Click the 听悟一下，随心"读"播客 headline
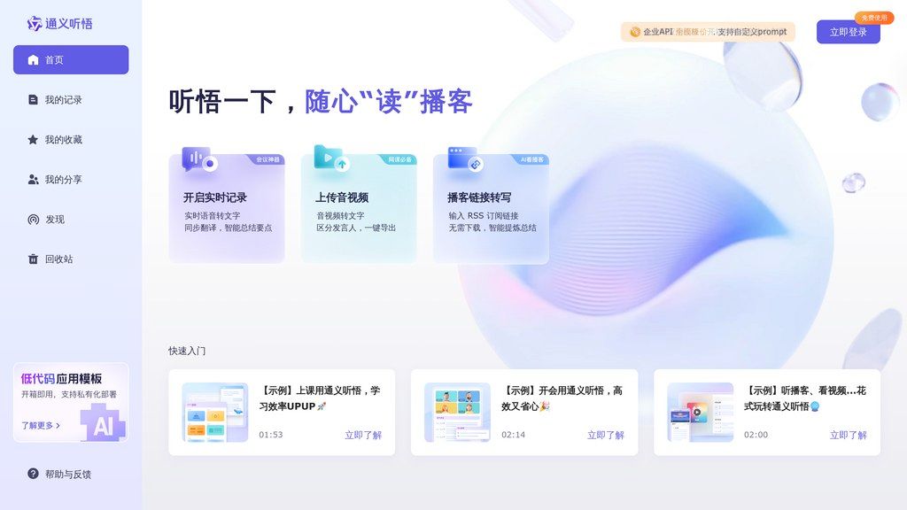Viewport: 907px width, 510px height. 321,102
